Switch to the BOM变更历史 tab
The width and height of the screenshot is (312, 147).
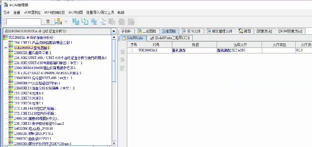pyautogui.click(x=290, y=31)
